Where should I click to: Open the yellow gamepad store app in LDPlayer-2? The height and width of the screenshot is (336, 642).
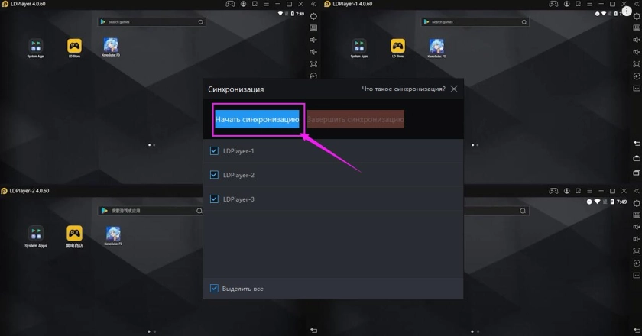[x=74, y=233]
